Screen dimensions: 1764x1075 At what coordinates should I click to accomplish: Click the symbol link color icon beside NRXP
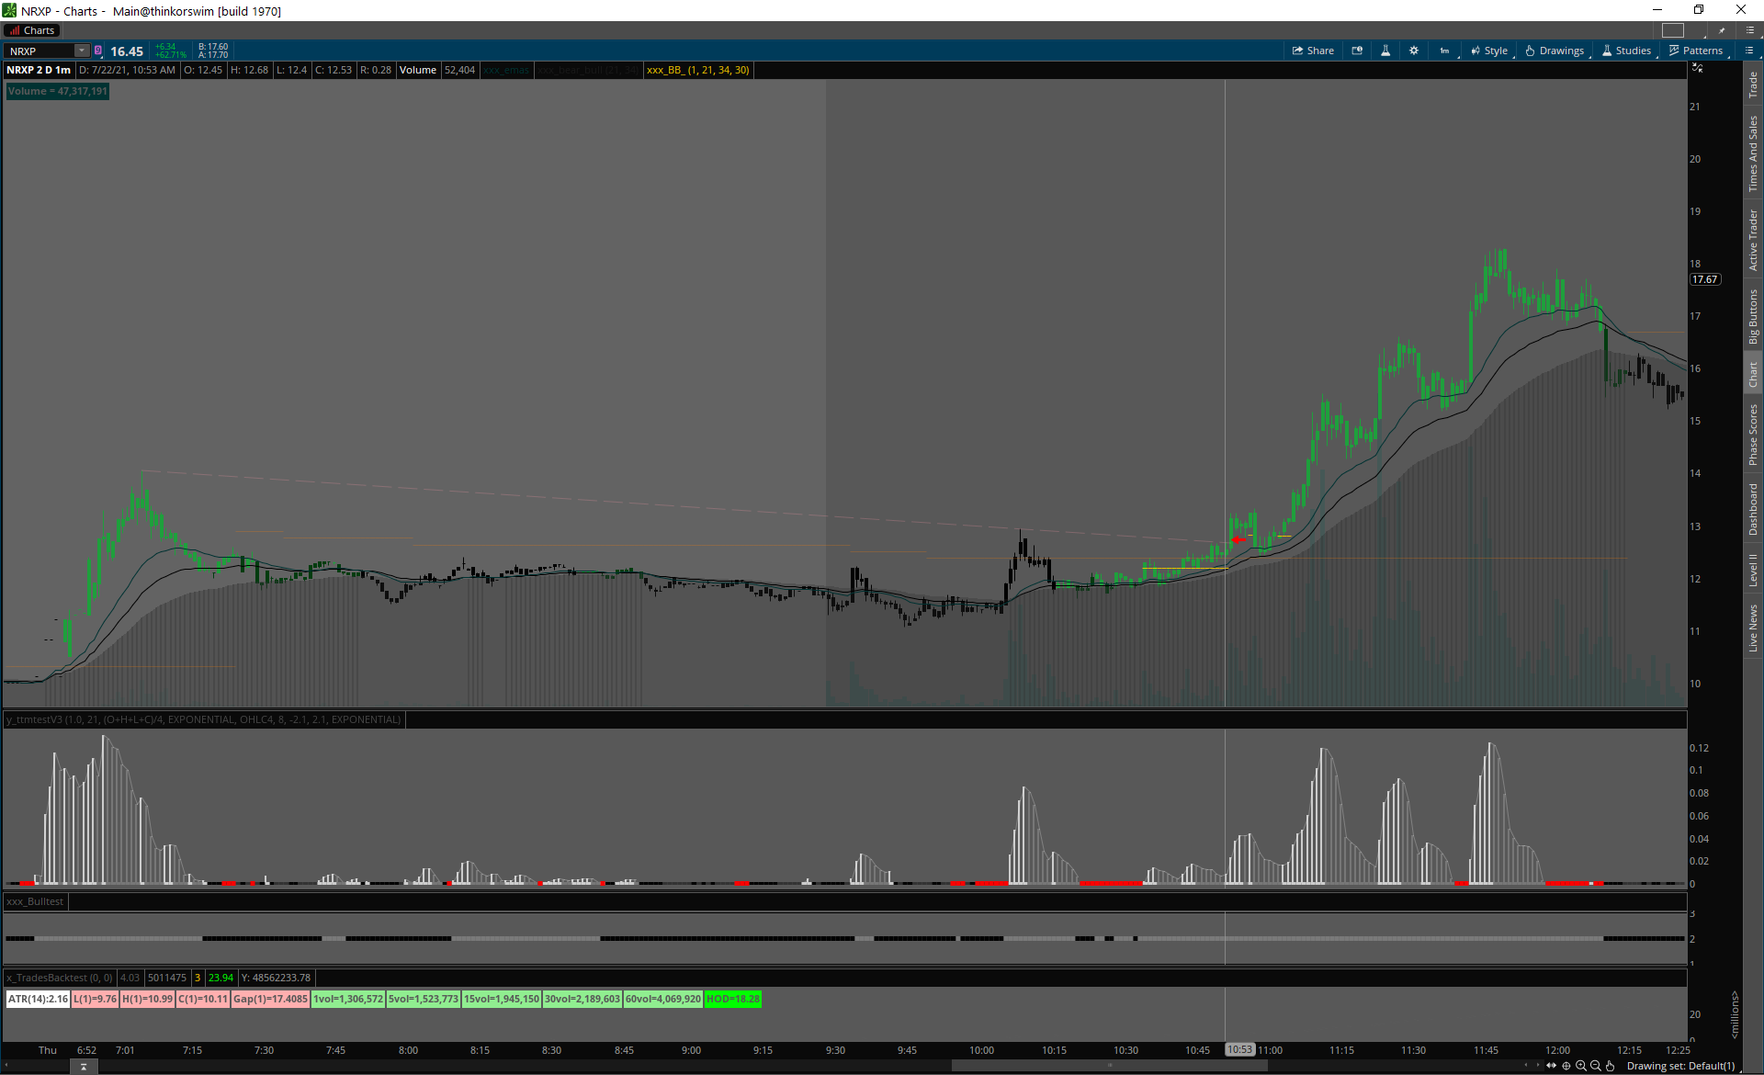click(98, 51)
